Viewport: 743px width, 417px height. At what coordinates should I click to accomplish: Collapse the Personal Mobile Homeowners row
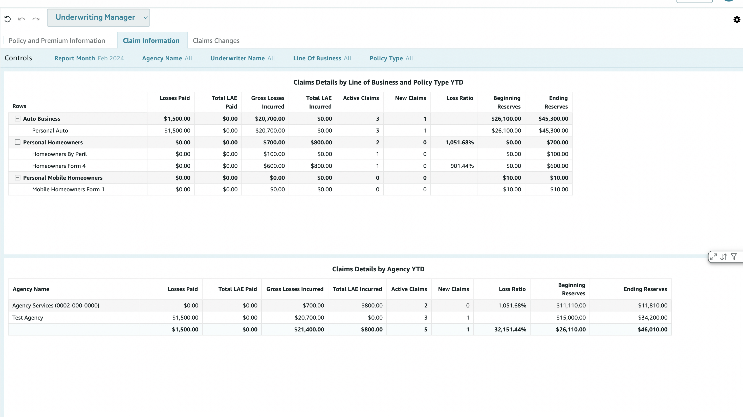(x=17, y=178)
